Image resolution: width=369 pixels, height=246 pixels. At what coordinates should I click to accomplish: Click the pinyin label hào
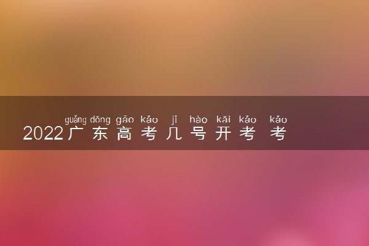(x=199, y=119)
